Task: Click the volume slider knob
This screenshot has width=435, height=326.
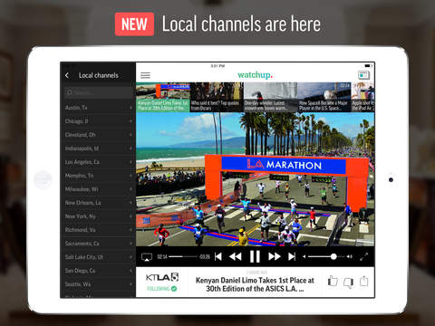Action: pyautogui.click(x=333, y=256)
